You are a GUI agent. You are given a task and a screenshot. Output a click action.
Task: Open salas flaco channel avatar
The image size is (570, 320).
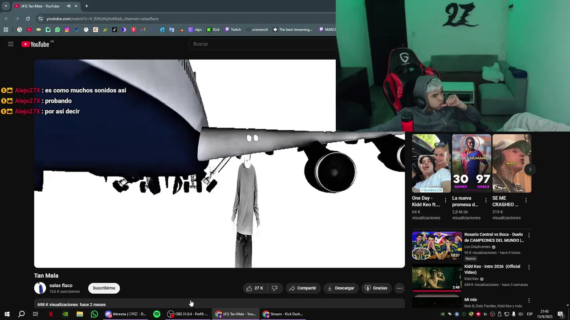pos(40,288)
